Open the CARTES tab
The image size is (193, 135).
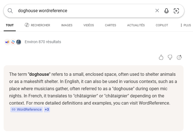click(111, 25)
